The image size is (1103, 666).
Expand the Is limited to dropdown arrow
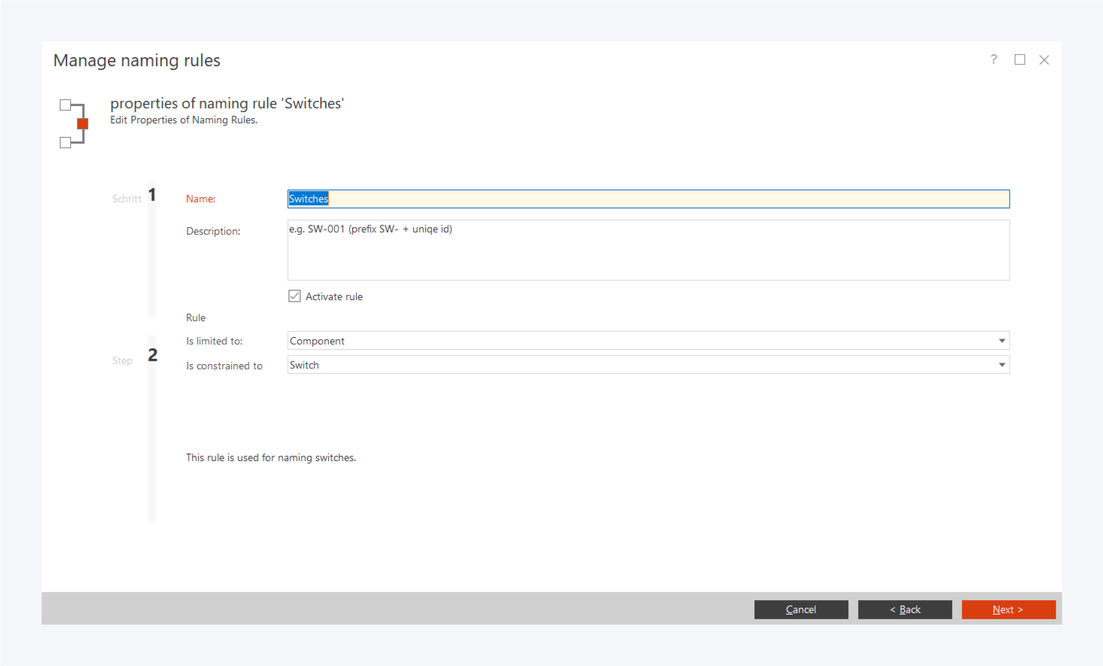pyautogui.click(x=1002, y=341)
